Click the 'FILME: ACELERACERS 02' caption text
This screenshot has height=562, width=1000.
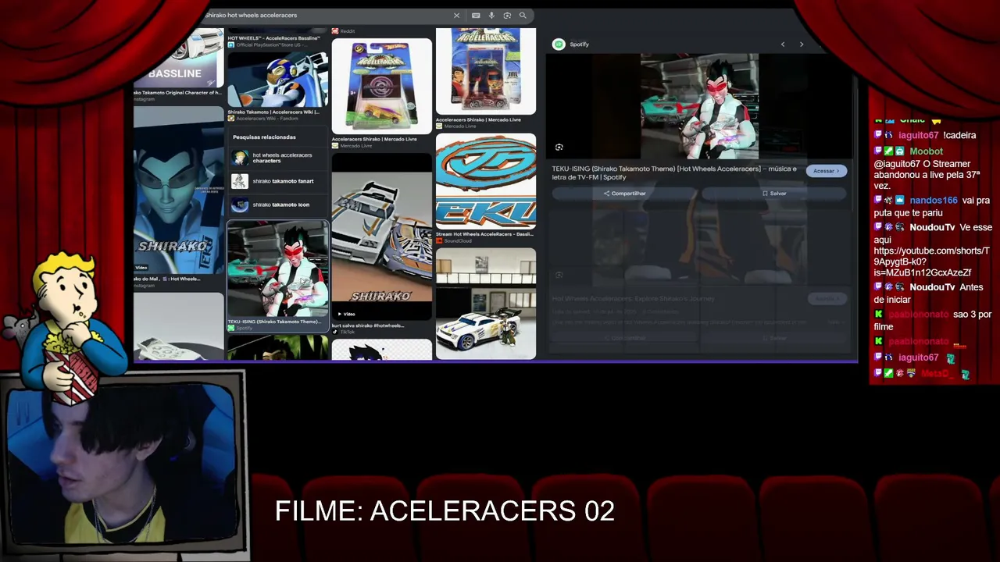coord(445,511)
